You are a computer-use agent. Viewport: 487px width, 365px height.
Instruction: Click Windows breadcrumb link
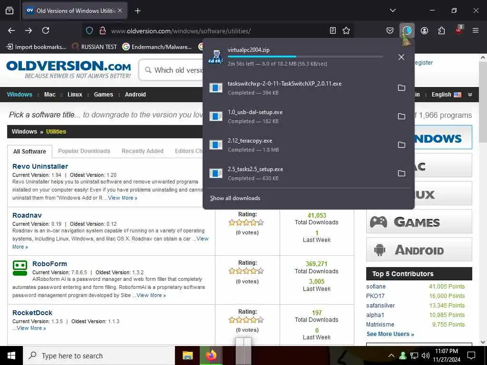click(x=24, y=132)
